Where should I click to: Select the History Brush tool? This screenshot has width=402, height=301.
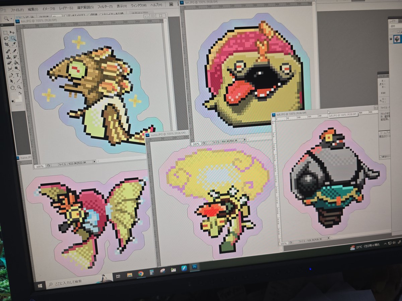tap(15, 57)
